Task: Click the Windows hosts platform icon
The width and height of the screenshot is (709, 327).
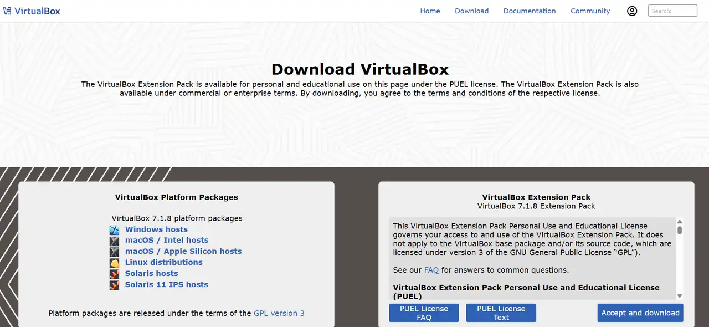Action: [114, 229]
